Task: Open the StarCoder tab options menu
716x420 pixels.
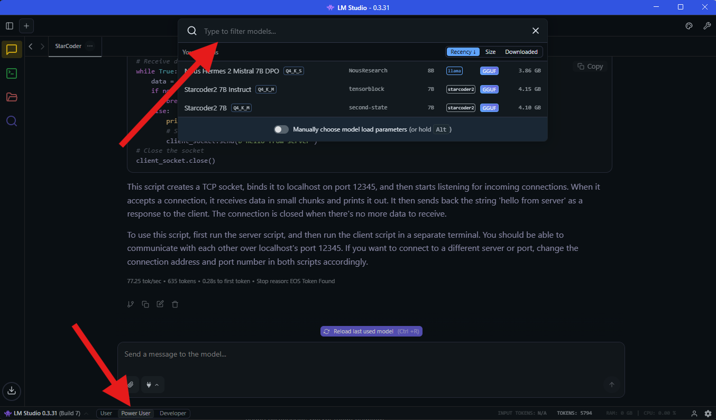Action: point(90,46)
